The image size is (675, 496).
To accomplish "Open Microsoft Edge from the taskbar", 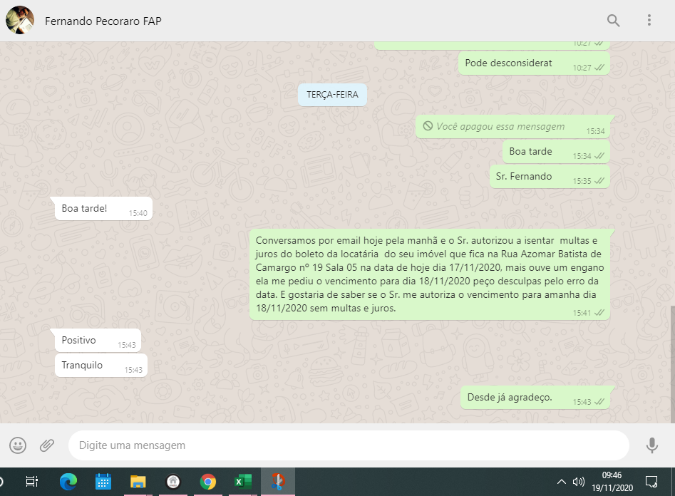I will tap(68, 482).
